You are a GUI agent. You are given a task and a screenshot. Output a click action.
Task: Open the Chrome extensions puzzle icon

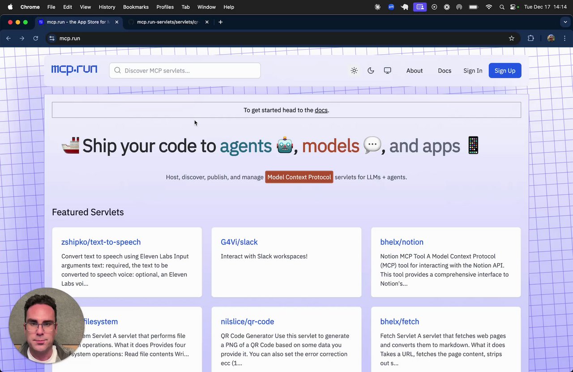pyautogui.click(x=531, y=38)
